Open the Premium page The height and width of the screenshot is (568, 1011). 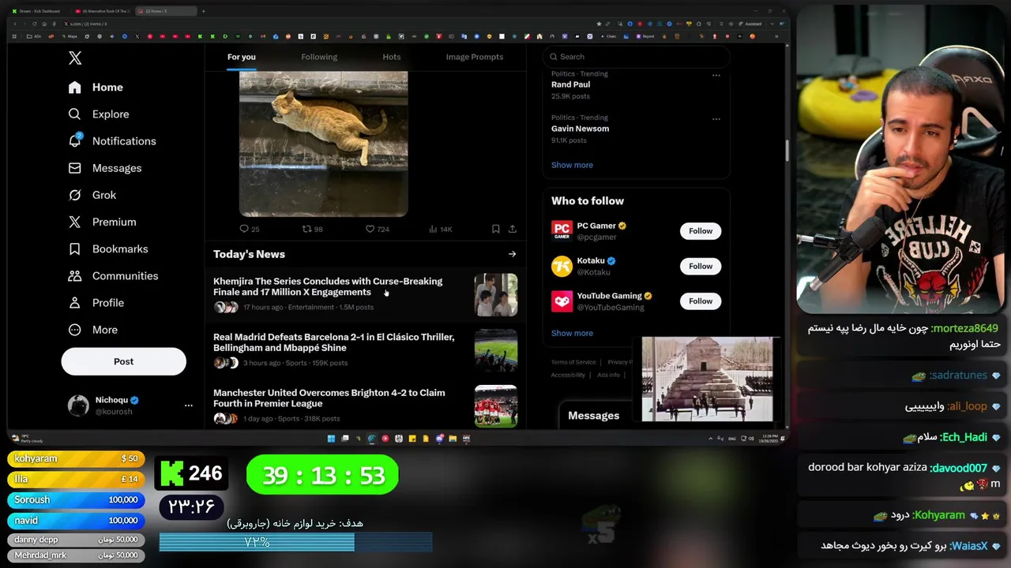tap(103, 222)
